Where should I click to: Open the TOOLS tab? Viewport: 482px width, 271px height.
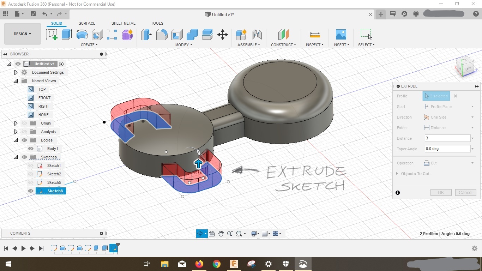(x=157, y=23)
